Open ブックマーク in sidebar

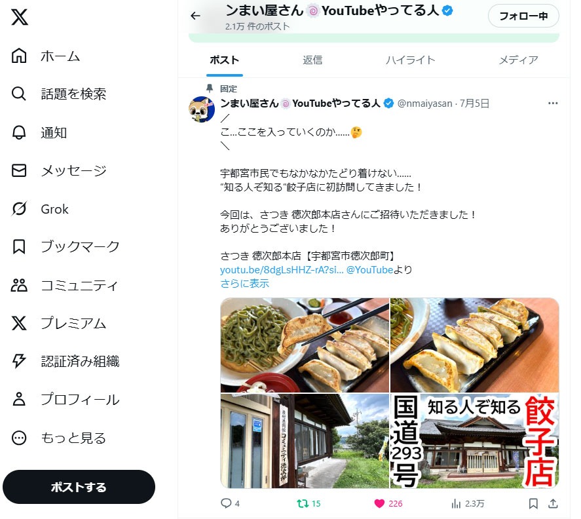coord(66,246)
